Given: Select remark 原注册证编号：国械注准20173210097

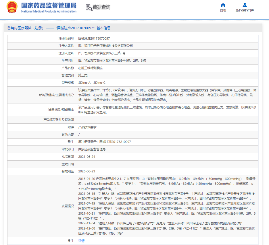Looking at the screenshot, I should coord(105,142).
